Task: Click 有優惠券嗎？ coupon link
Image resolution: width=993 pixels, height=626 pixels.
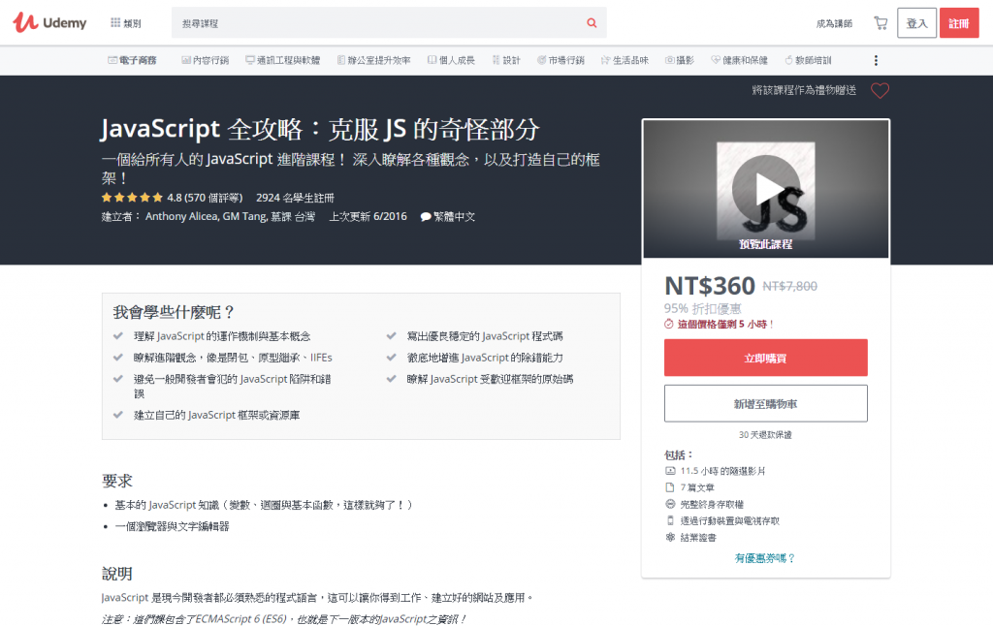Action: click(765, 557)
